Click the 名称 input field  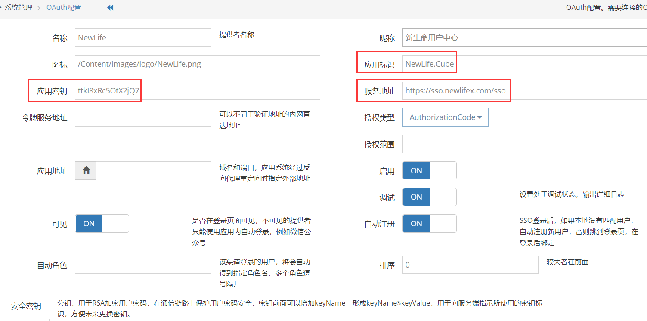pos(142,38)
